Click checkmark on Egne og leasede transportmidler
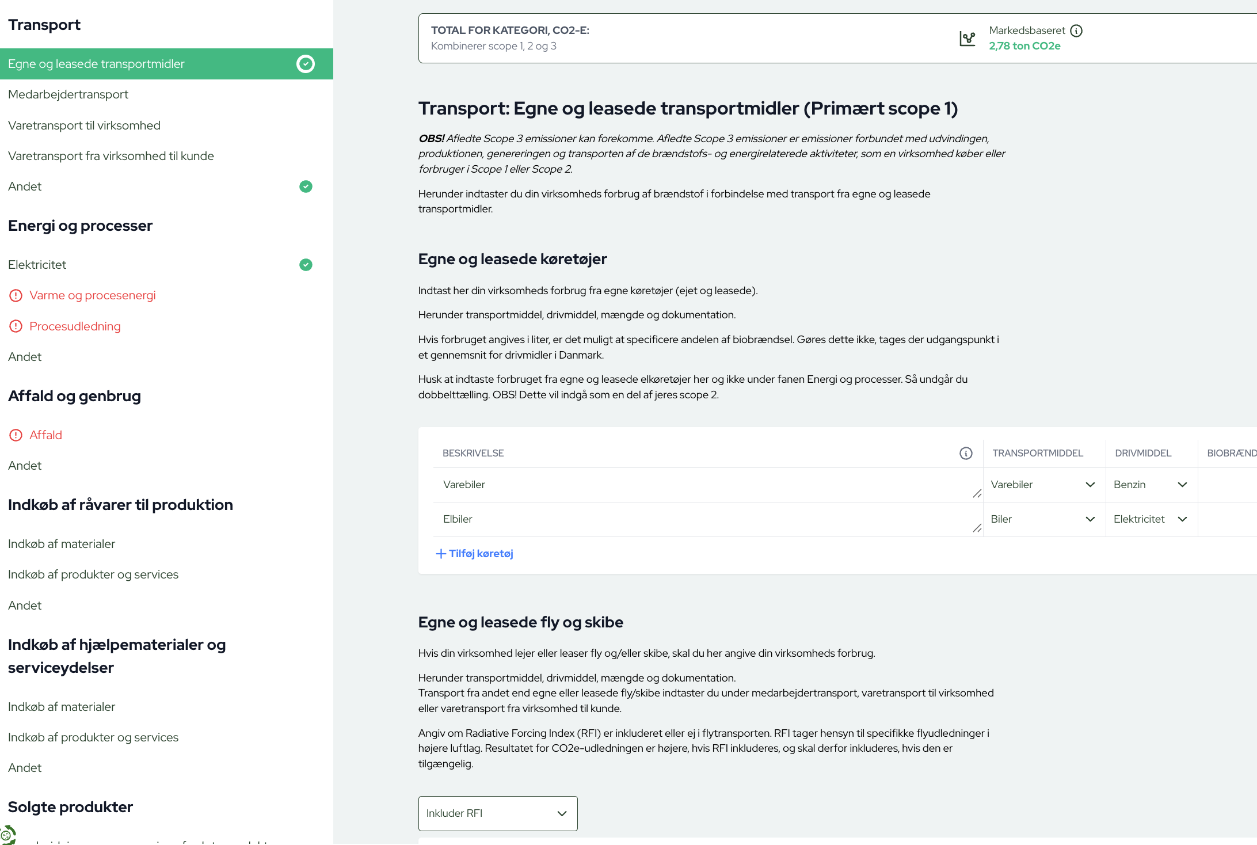 tap(306, 64)
